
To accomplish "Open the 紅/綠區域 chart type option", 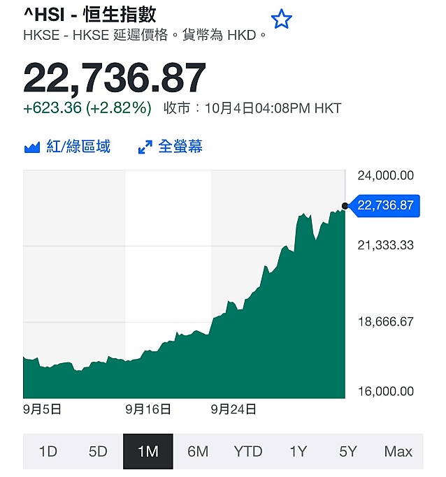I will pyautogui.click(x=78, y=147).
